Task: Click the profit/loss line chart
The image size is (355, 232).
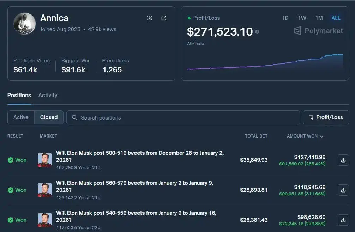Action: coord(265,62)
